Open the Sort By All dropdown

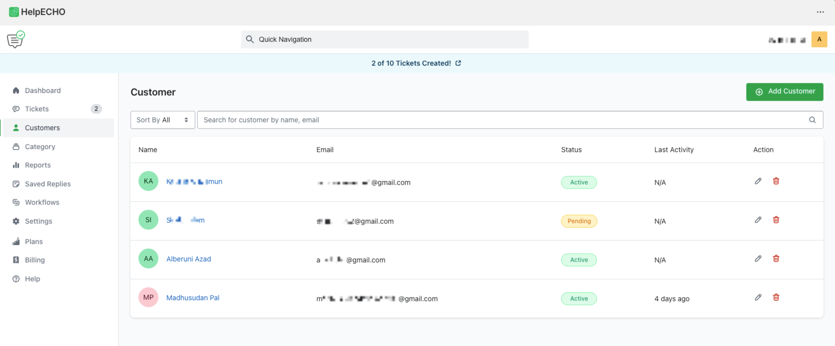pyautogui.click(x=162, y=120)
